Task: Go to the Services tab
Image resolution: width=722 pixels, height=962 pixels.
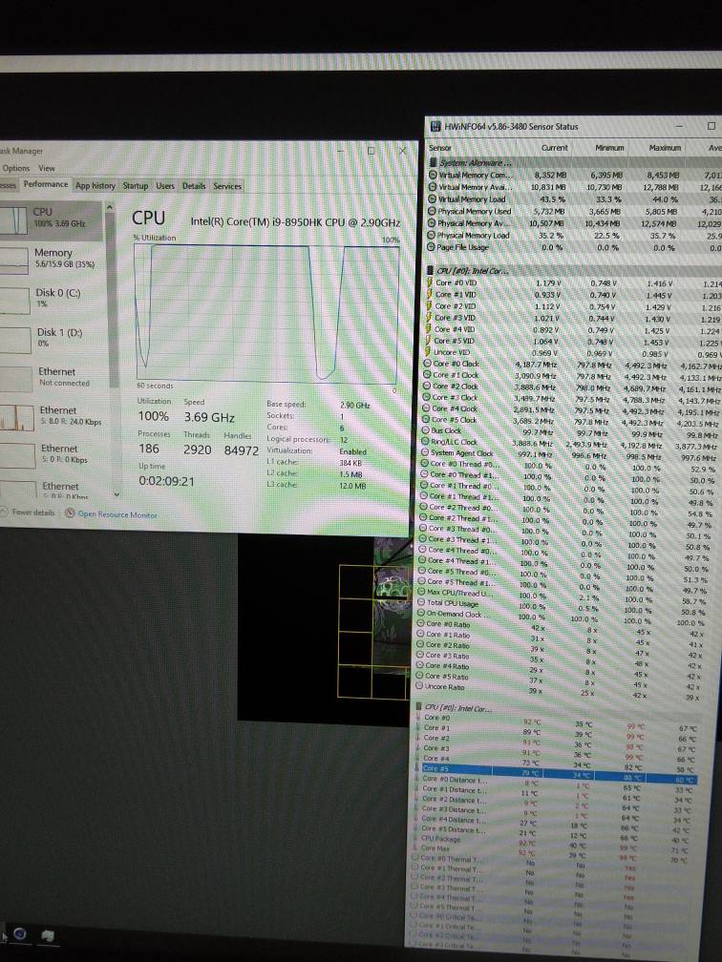Action: (227, 186)
